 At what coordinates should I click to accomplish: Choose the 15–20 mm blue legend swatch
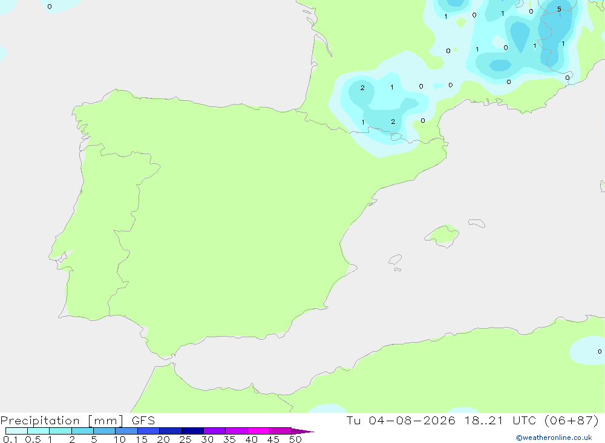tap(148, 431)
